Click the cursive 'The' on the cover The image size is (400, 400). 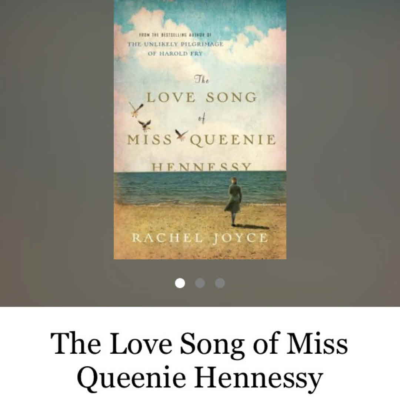(202, 80)
